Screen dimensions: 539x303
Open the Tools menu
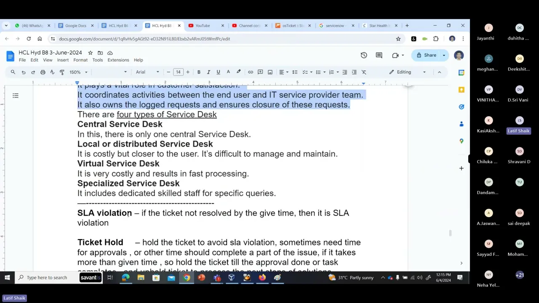coord(98,60)
